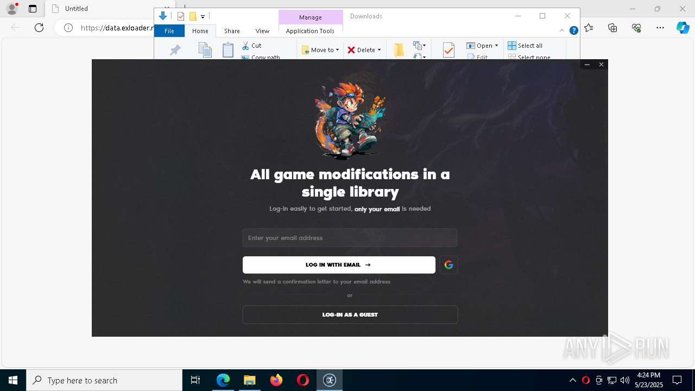Show hidden system tray icons
This screenshot has height=391, width=695.
tap(573, 380)
